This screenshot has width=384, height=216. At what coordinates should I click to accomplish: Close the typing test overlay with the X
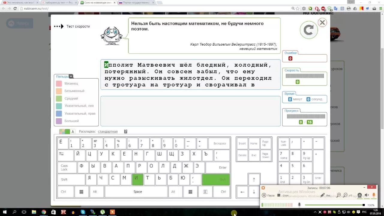tap(322, 22)
